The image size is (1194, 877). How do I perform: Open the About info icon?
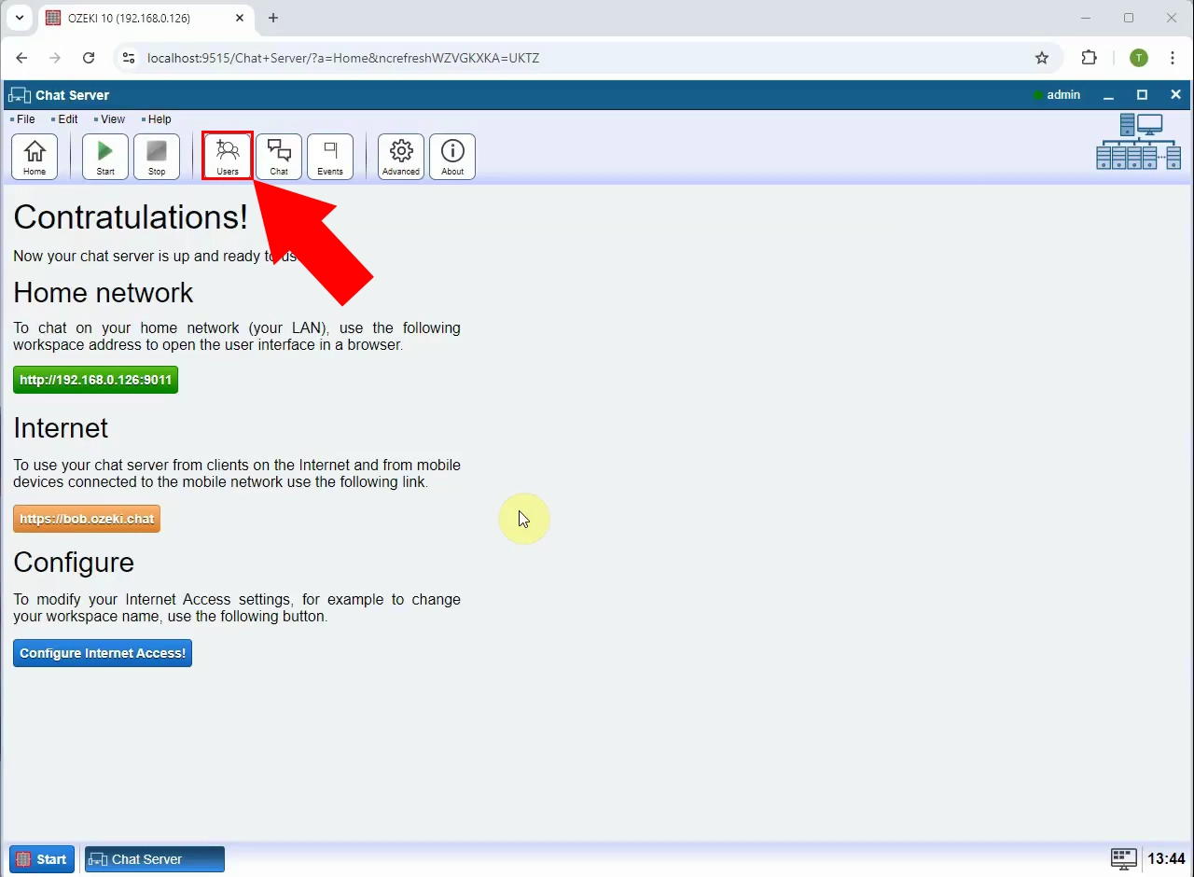452,157
